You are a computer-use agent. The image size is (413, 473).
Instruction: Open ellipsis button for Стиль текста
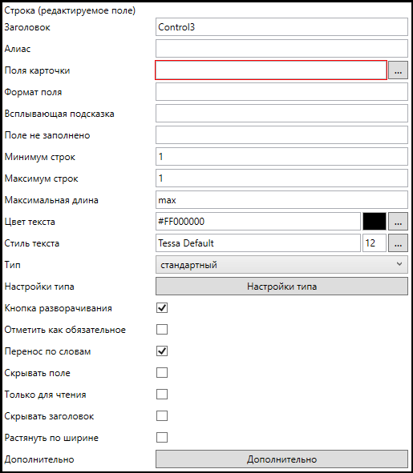click(398, 243)
